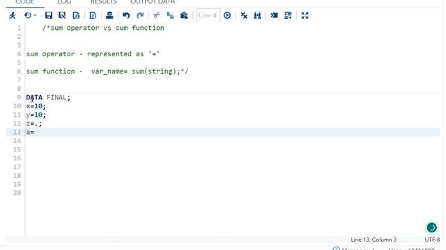The image size is (446, 250).
Task: Create program summary page icon
Action: click(93, 15)
